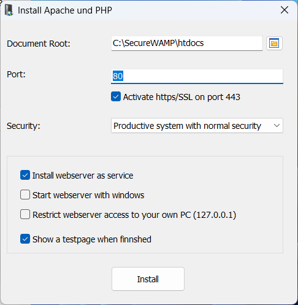This screenshot has width=298, height=305.
Task: Disable Activate https/SSL on port 443 checkbox
Action: coord(116,96)
